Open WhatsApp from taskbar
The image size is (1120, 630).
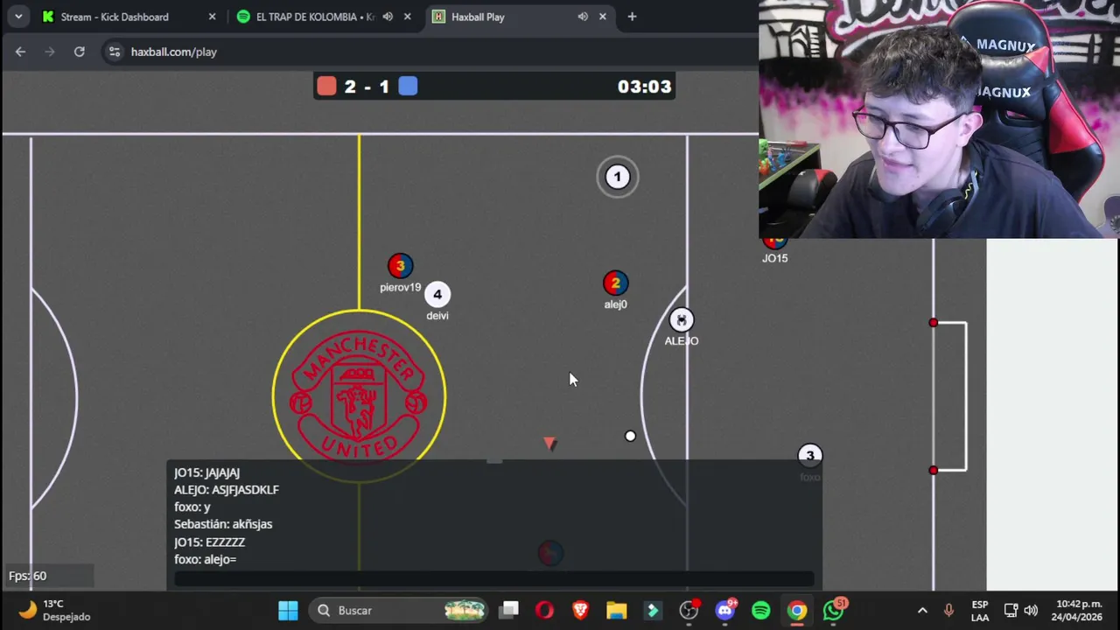click(833, 610)
